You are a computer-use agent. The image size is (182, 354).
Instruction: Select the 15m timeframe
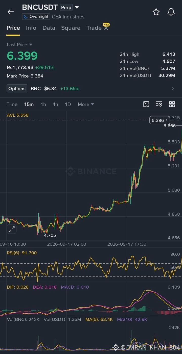(29, 104)
